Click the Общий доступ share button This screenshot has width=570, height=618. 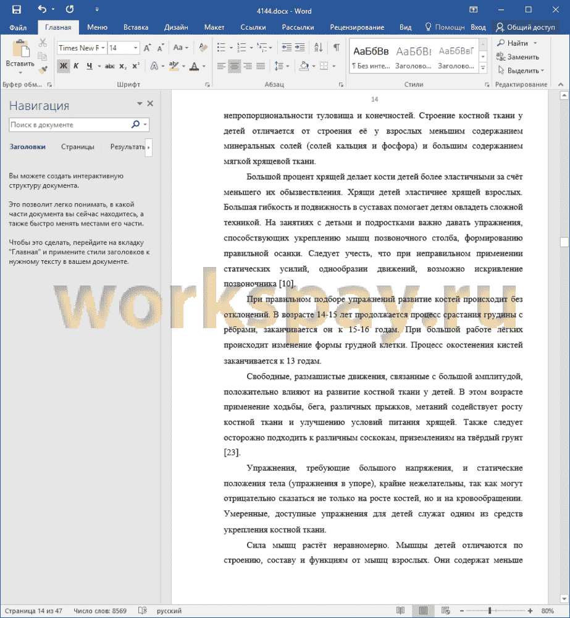(526, 27)
